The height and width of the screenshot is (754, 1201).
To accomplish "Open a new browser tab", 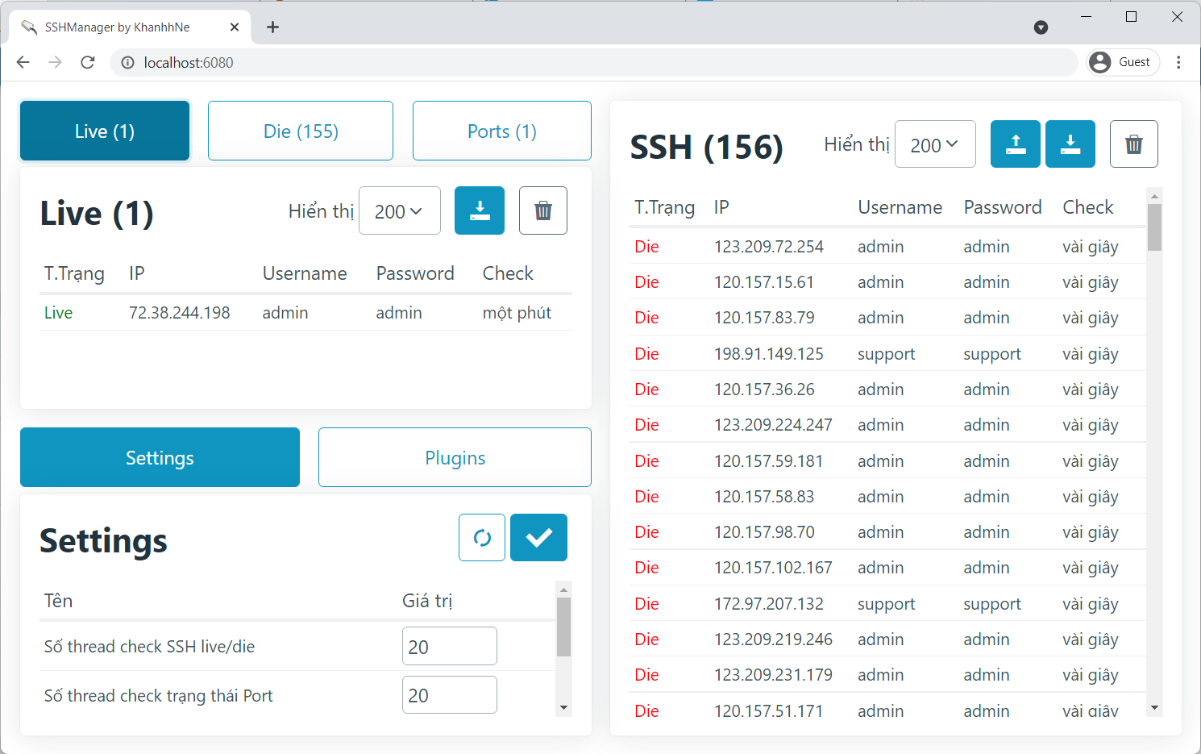I will (272, 27).
